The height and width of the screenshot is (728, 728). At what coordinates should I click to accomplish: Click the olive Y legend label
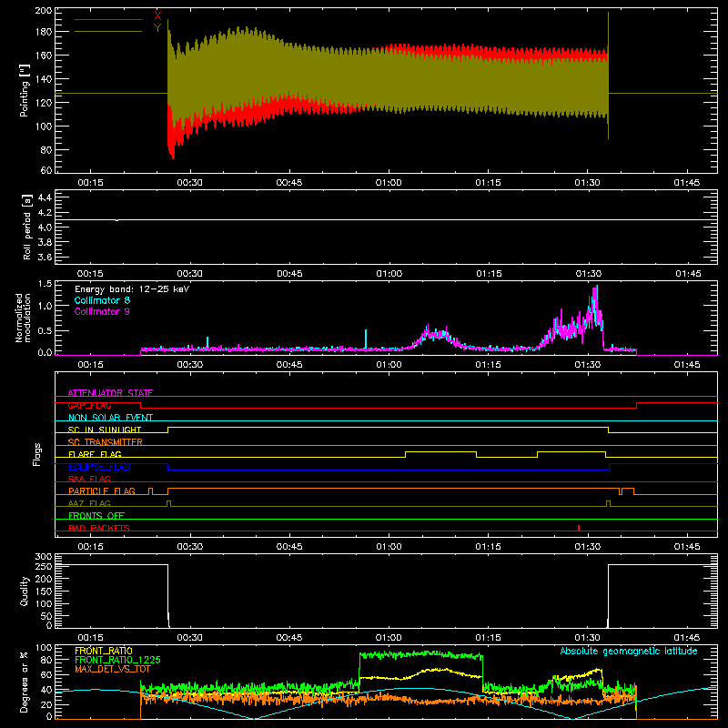coord(157,28)
